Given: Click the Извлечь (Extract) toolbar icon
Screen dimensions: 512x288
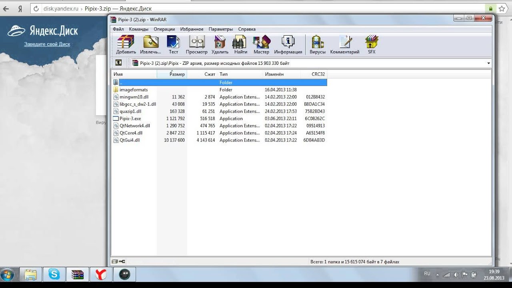Looking at the screenshot, I should tap(150, 45).
